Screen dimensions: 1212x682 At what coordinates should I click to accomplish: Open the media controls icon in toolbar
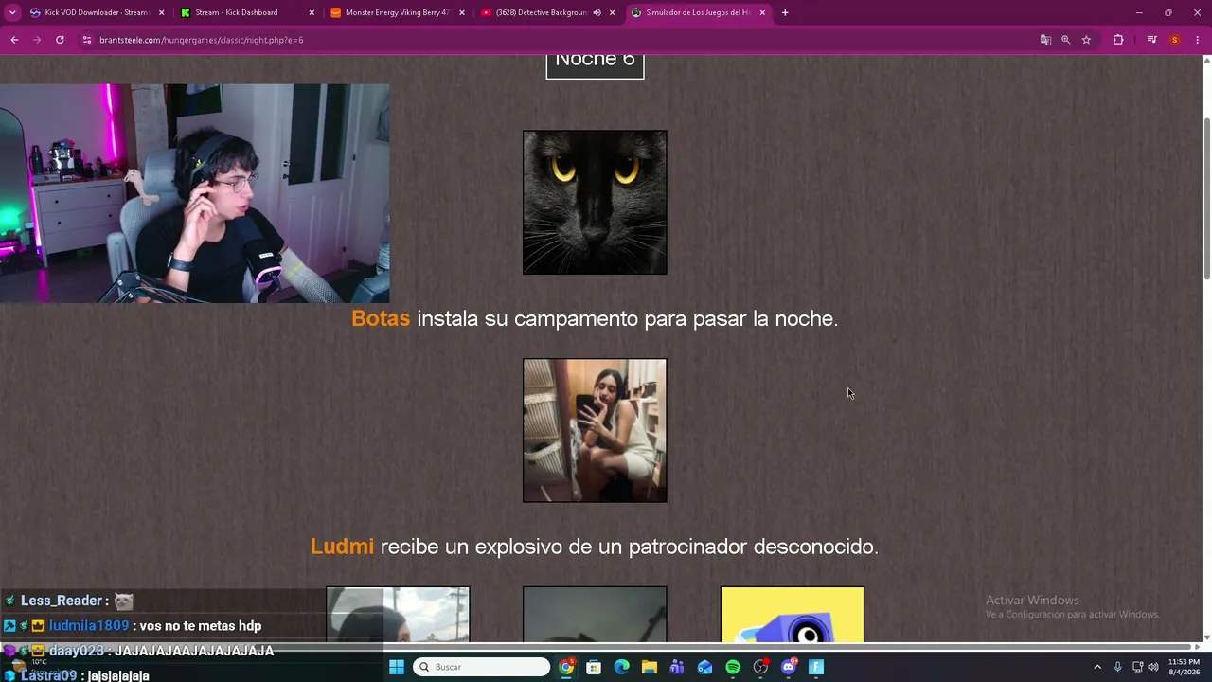click(1151, 40)
